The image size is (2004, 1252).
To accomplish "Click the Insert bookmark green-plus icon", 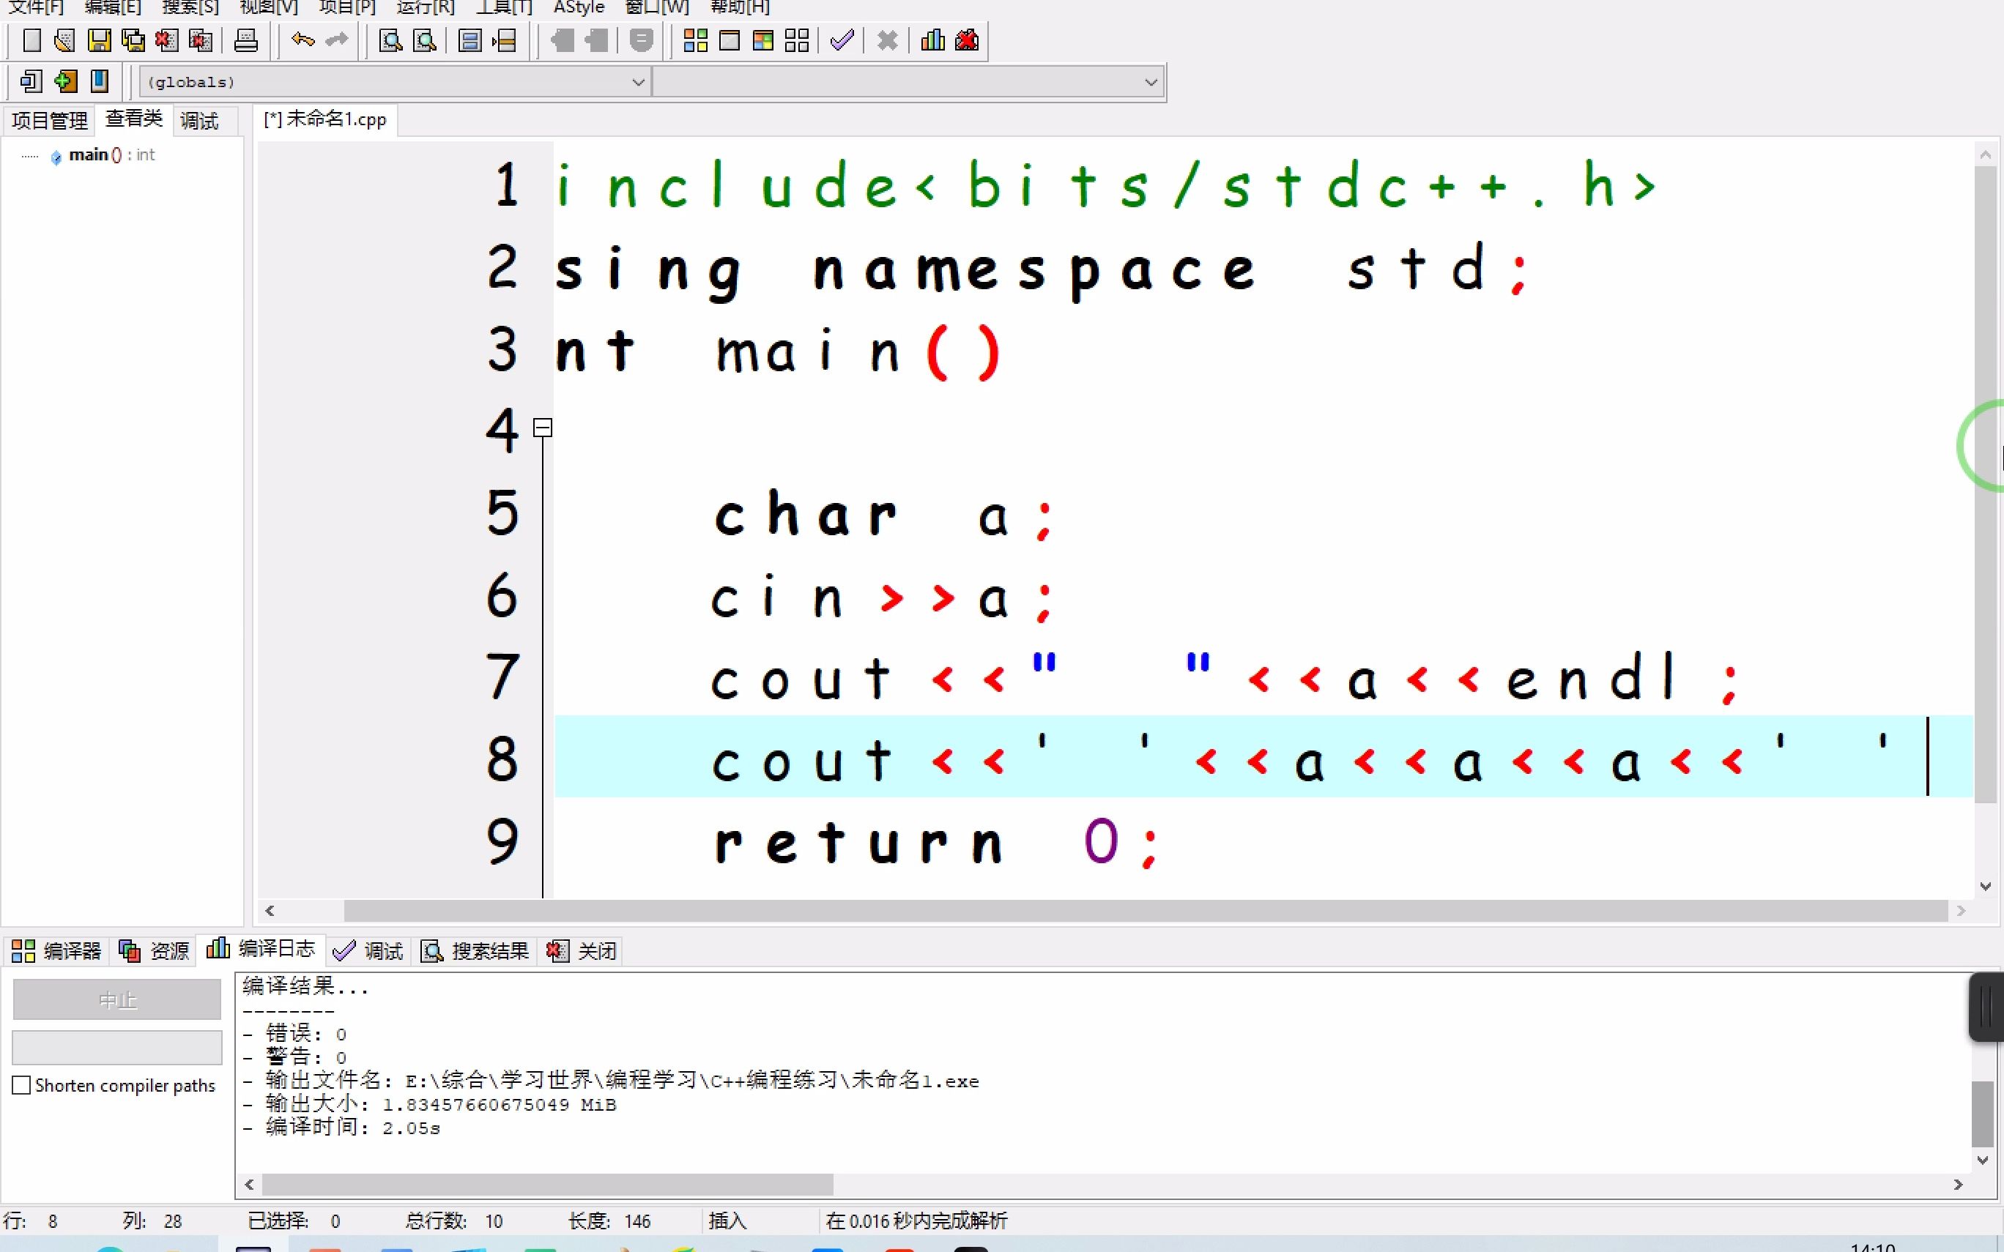I will (65, 81).
